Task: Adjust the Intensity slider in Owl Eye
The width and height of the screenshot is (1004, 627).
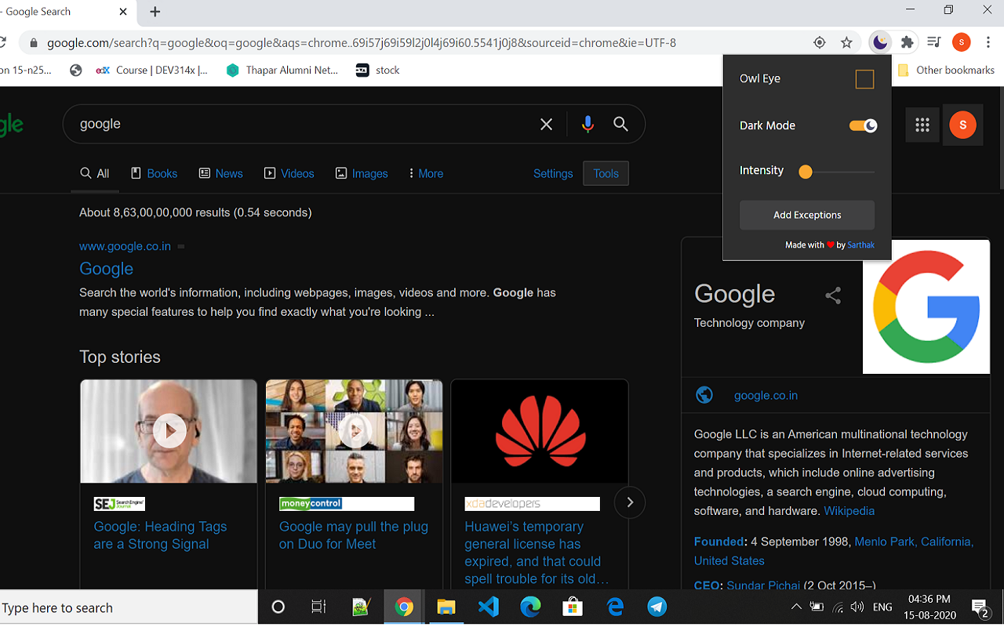Action: click(x=807, y=170)
